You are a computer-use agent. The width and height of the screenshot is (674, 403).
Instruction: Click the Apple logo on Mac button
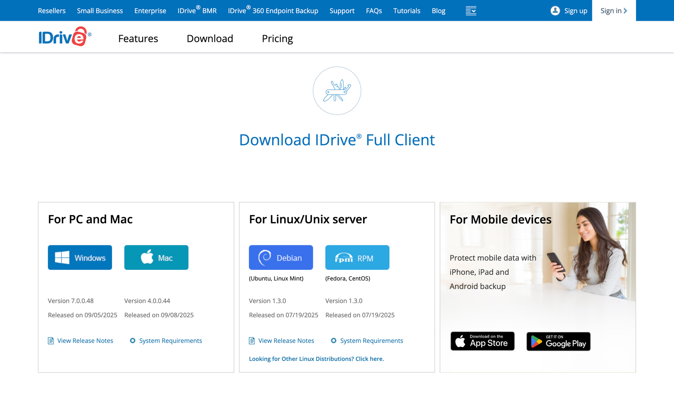pyautogui.click(x=147, y=257)
